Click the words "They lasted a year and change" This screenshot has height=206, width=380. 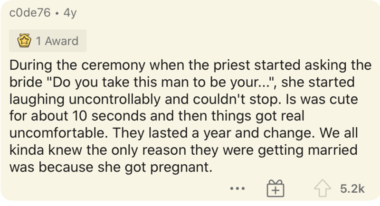[213, 133]
